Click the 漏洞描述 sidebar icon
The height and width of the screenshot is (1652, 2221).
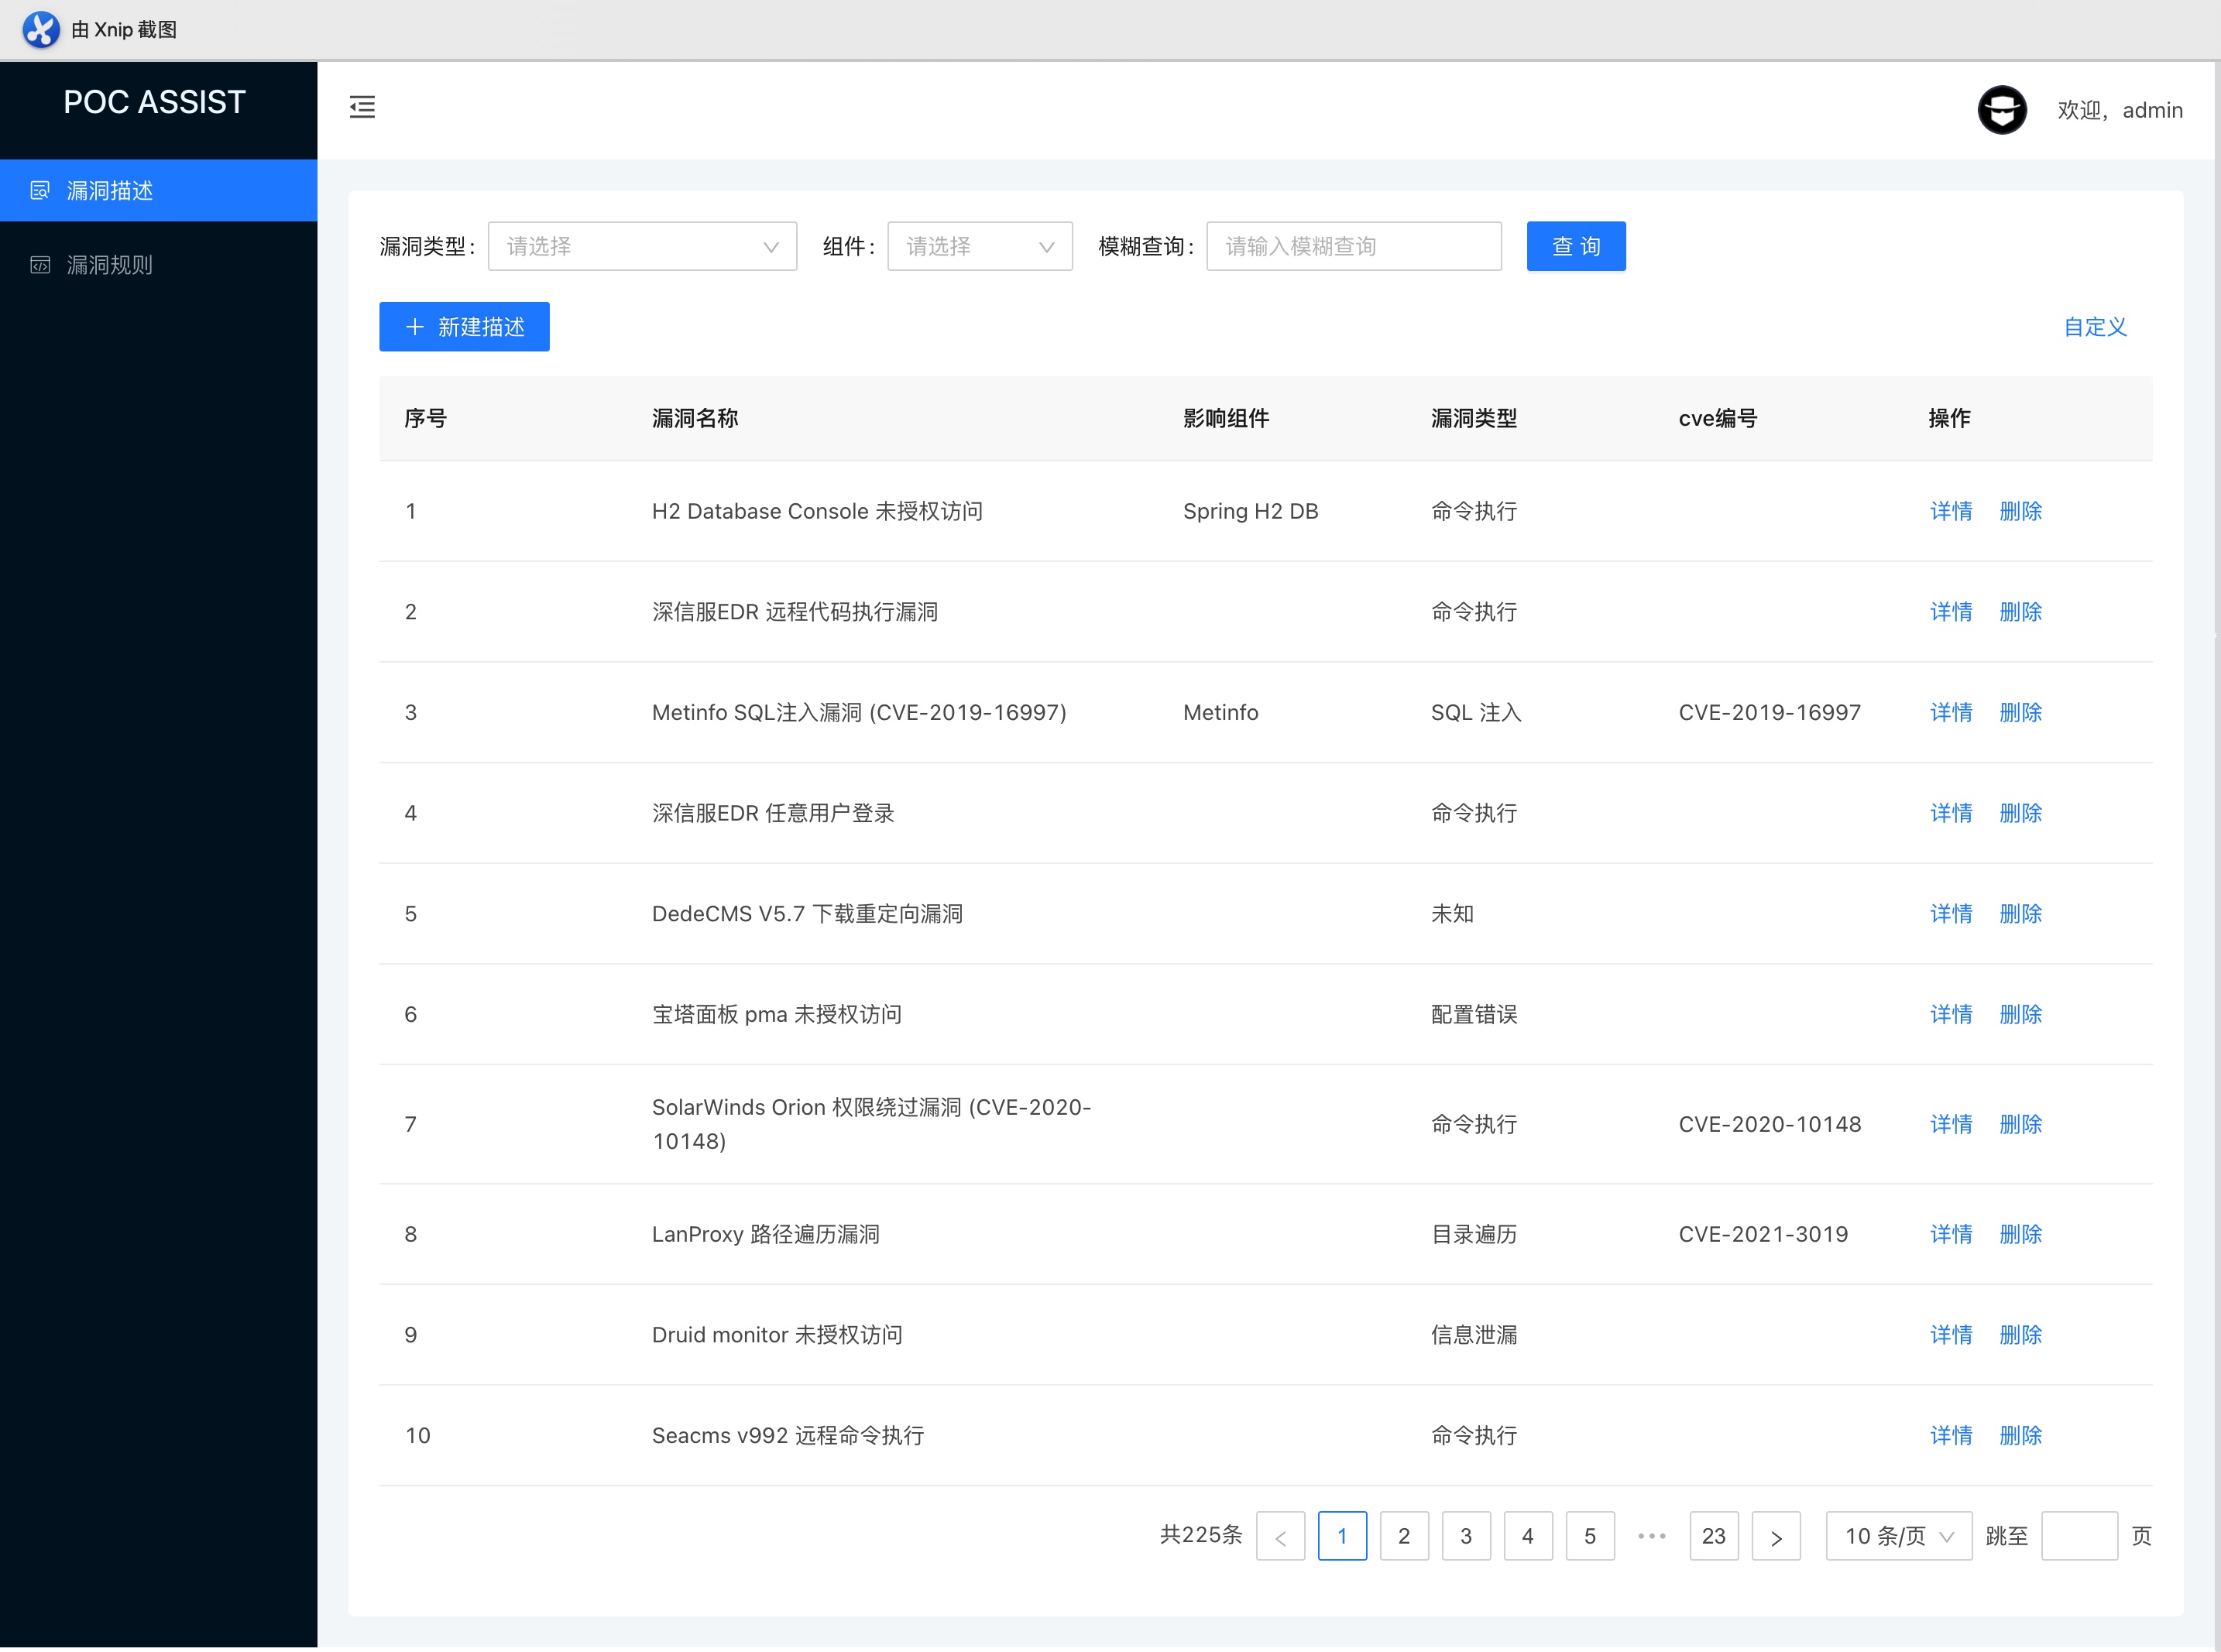pyautogui.click(x=40, y=190)
